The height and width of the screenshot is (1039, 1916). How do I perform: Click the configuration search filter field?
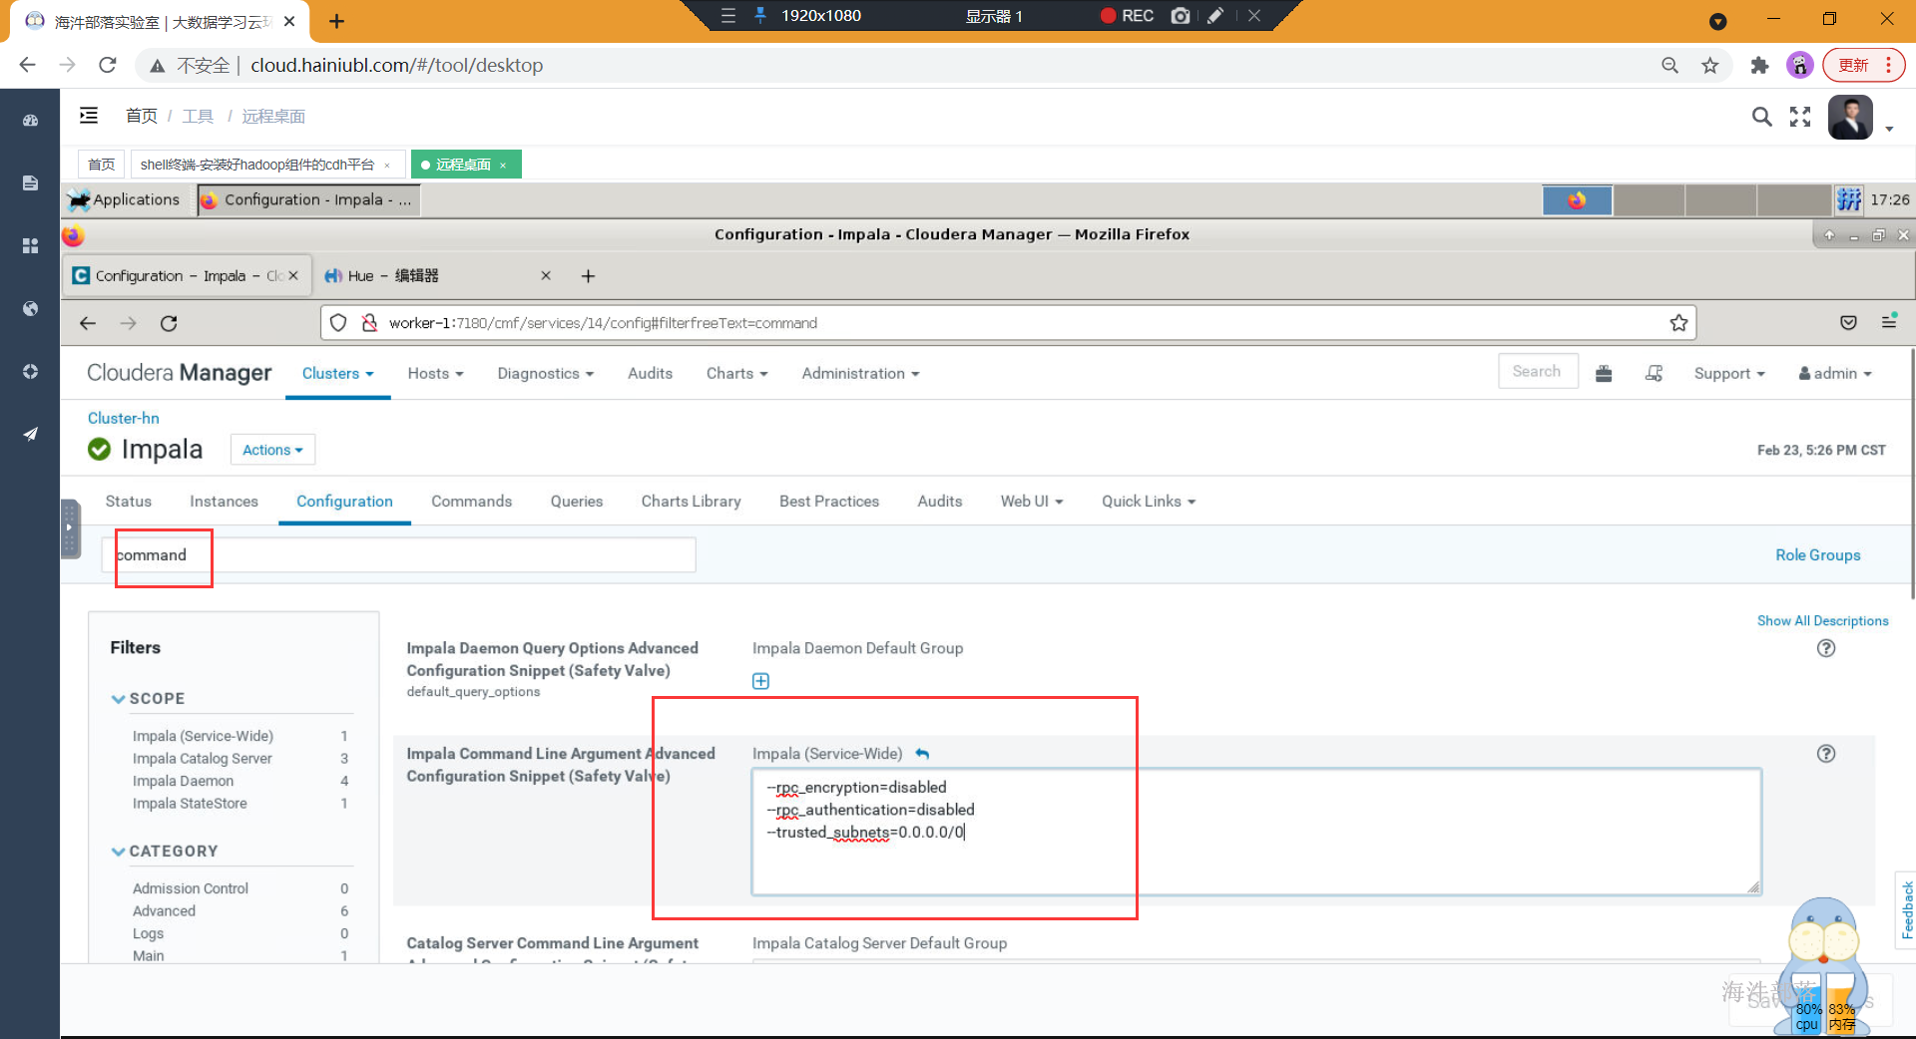pyautogui.click(x=398, y=554)
